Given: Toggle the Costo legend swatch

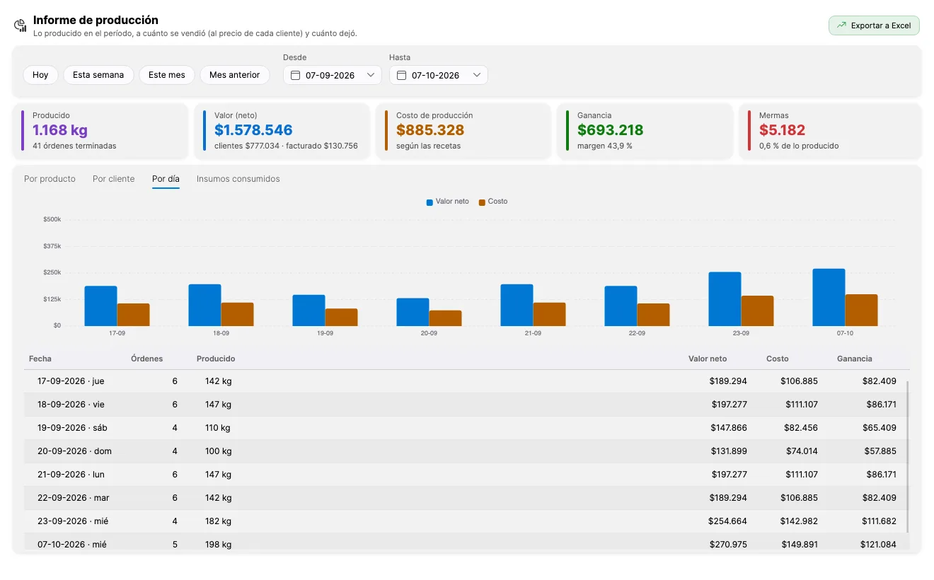Looking at the screenshot, I should click(482, 202).
